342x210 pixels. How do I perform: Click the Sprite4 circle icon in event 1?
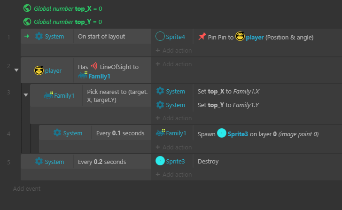click(x=160, y=37)
